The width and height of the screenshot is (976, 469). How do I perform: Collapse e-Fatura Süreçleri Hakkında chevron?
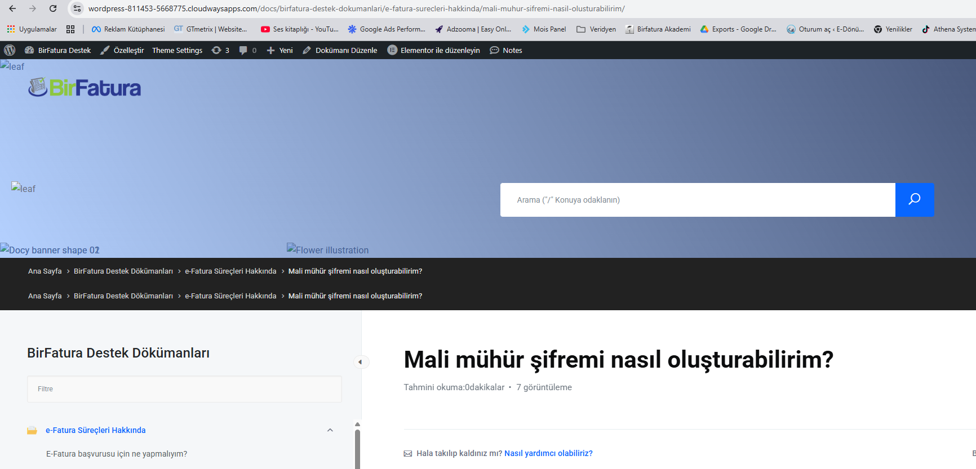[330, 430]
